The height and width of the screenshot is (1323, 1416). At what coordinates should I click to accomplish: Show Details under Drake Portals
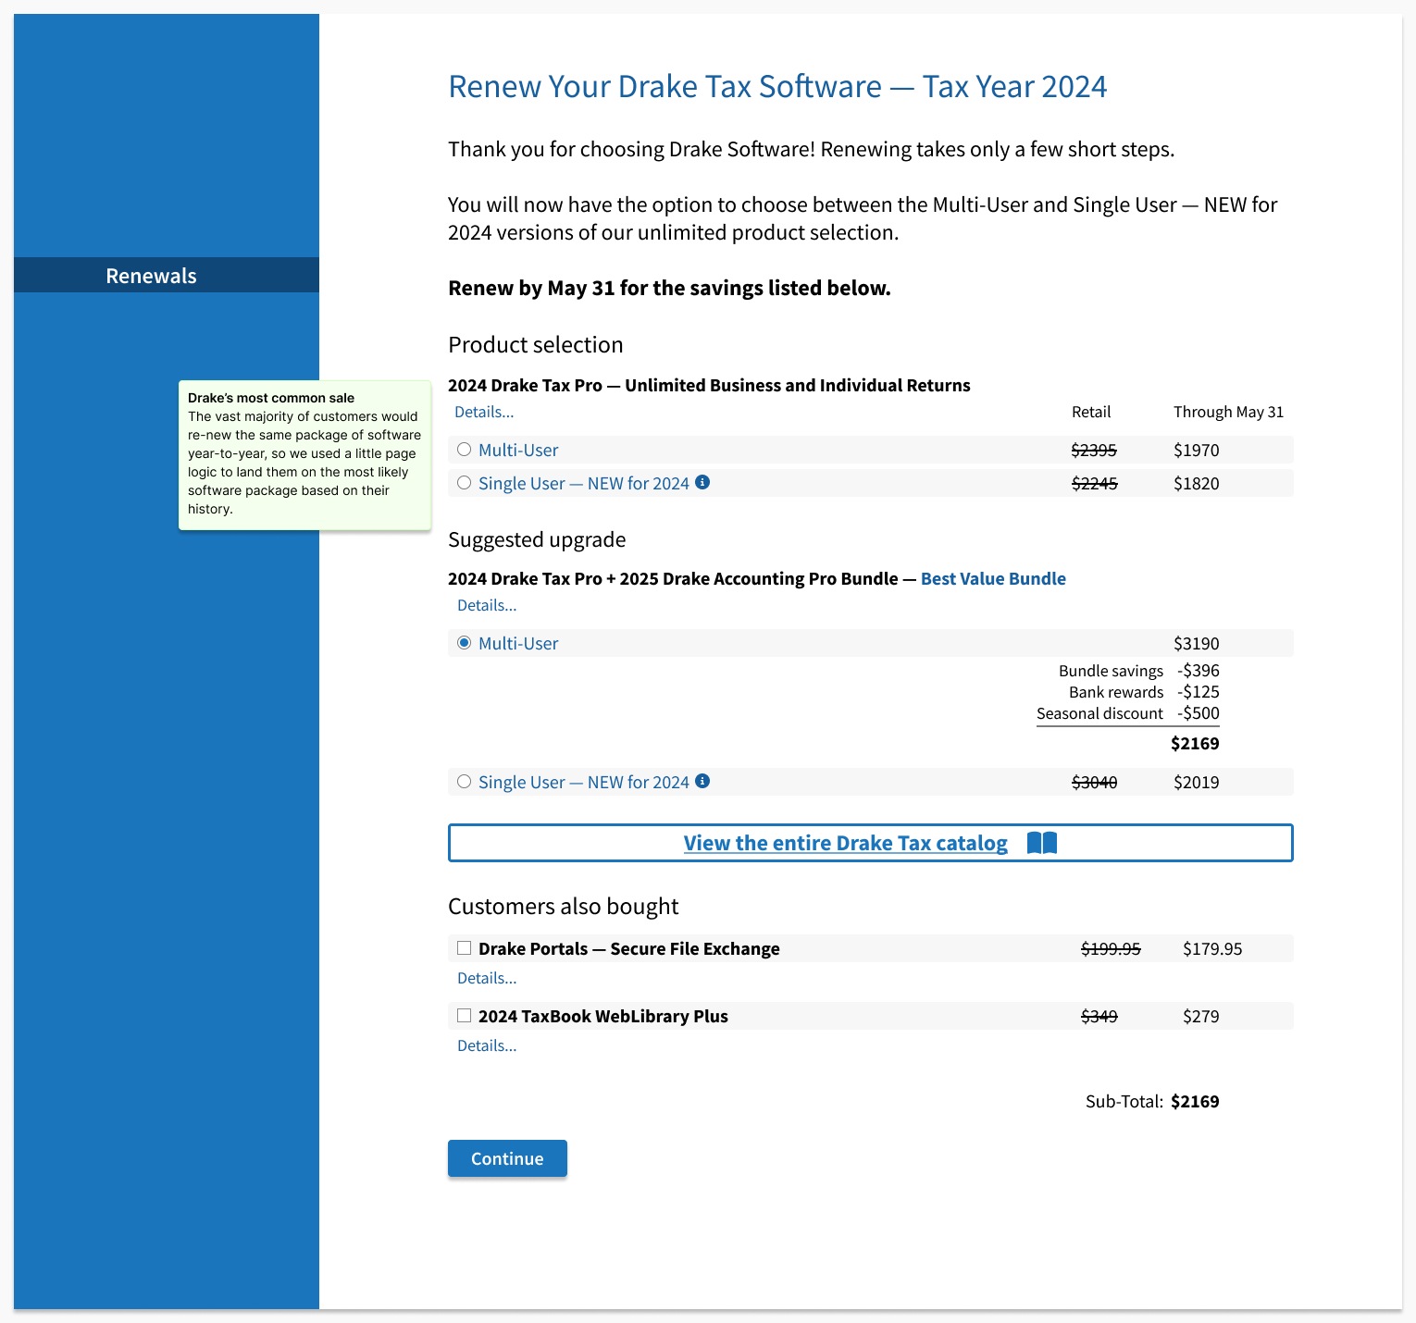487,979
